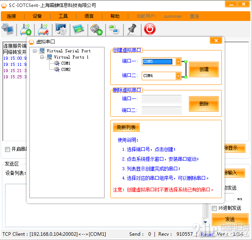Open the 端口二 COM4 dropdown arrow
252x240 pixels.
click(x=178, y=76)
